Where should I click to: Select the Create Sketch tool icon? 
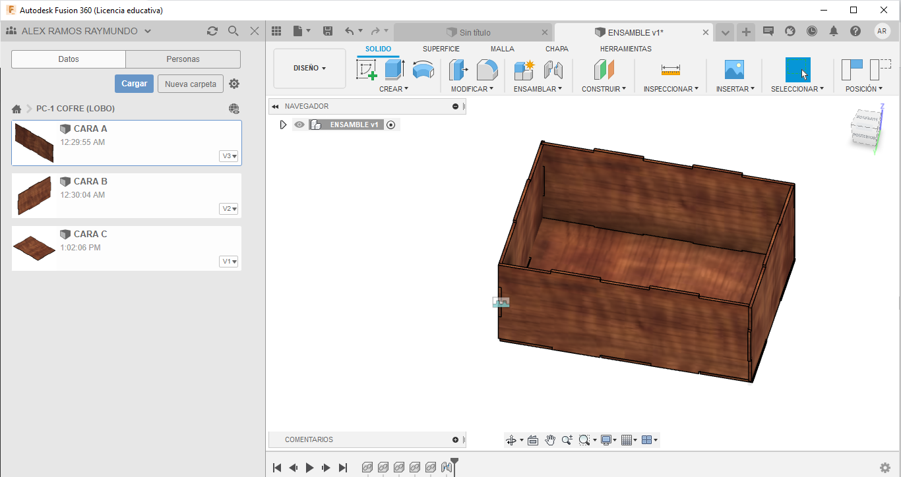(367, 70)
